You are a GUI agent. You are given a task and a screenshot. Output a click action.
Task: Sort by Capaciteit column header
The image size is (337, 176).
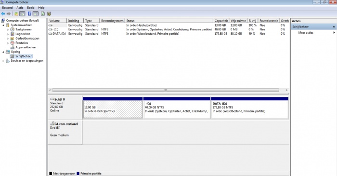pos(221,21)
